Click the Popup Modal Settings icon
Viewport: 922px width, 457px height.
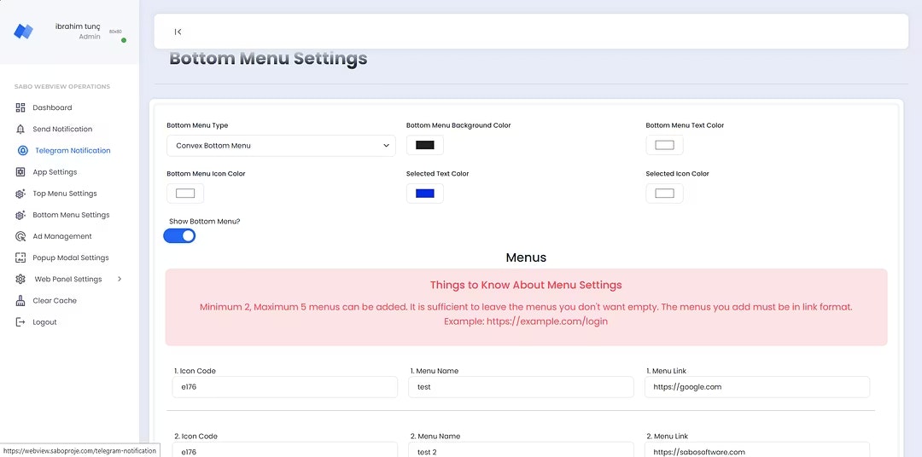[x=20, y=257]
